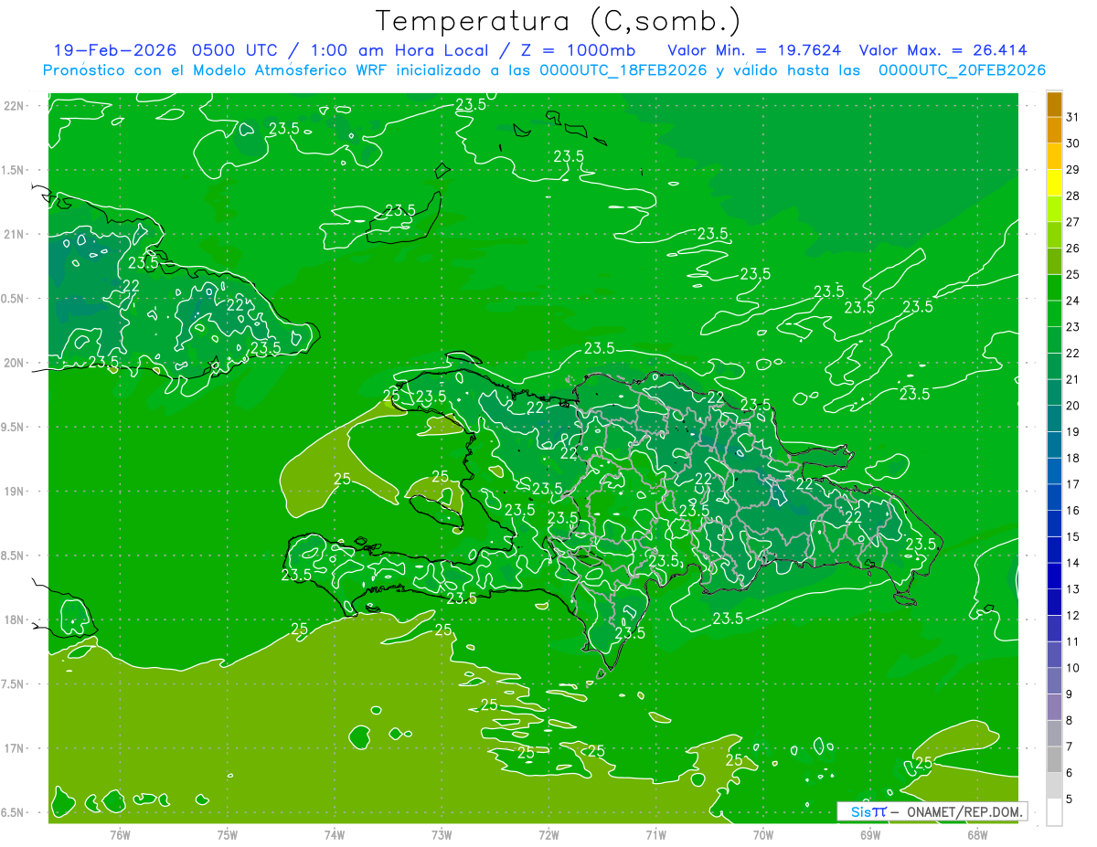Click the purple legend swatch between 9 and 10

(x=1054, y=681)
